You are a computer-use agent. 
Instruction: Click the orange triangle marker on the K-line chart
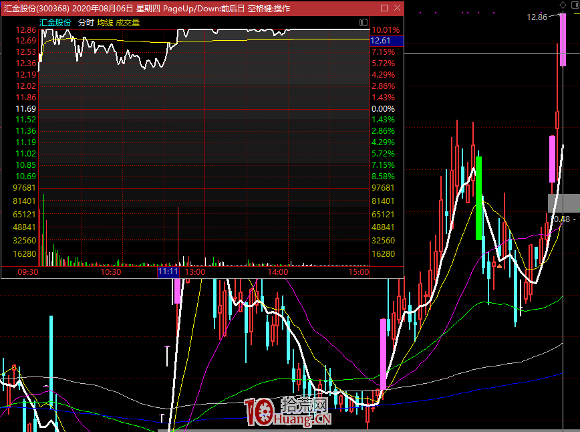click(499, 266)
